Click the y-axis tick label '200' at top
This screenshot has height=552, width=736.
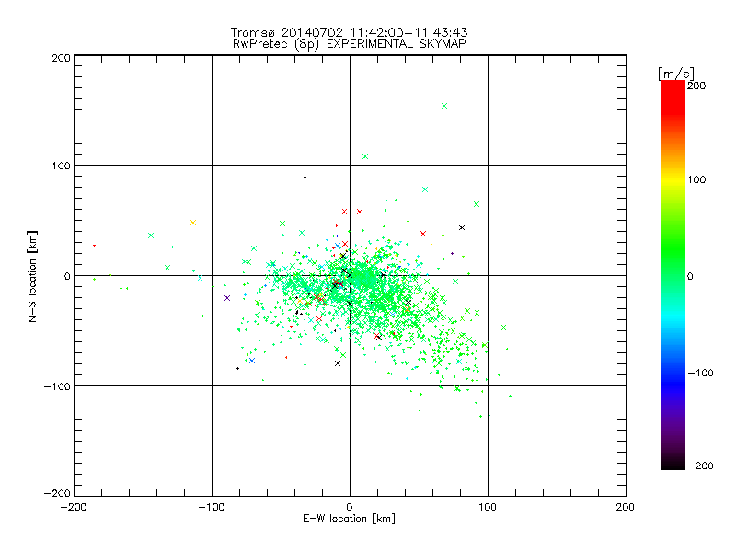click(x=61, y=58)
